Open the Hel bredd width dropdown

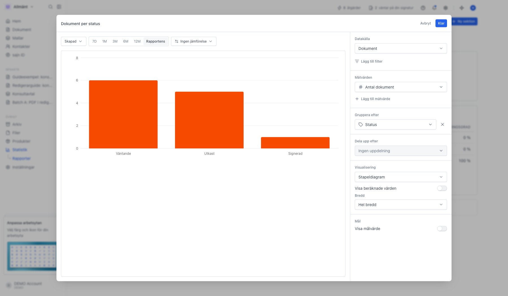[x=401, y=205]
